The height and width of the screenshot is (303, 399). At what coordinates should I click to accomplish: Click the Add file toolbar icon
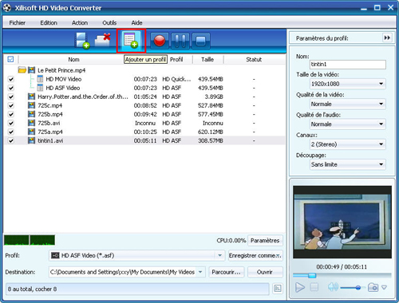[x=81, y=41]
